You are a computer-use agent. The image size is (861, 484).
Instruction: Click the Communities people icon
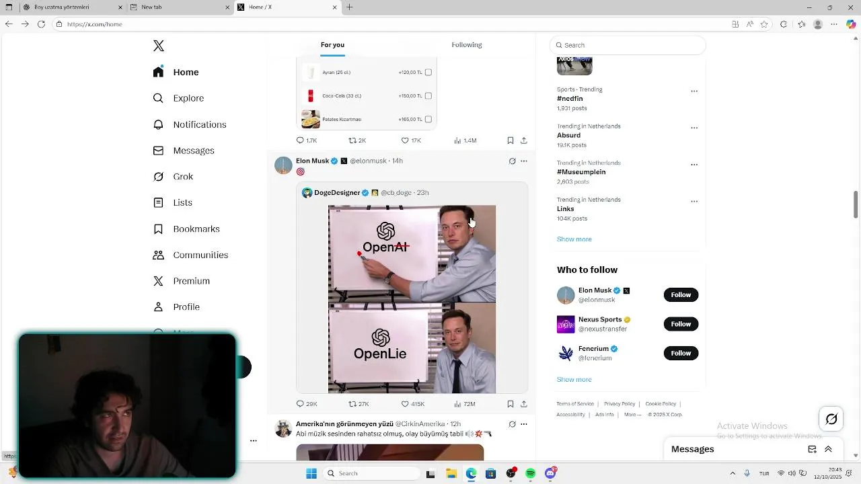point(158,255)
